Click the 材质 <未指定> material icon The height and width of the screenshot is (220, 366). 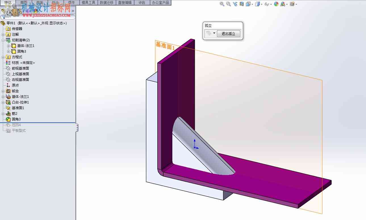tap(8, 63)
